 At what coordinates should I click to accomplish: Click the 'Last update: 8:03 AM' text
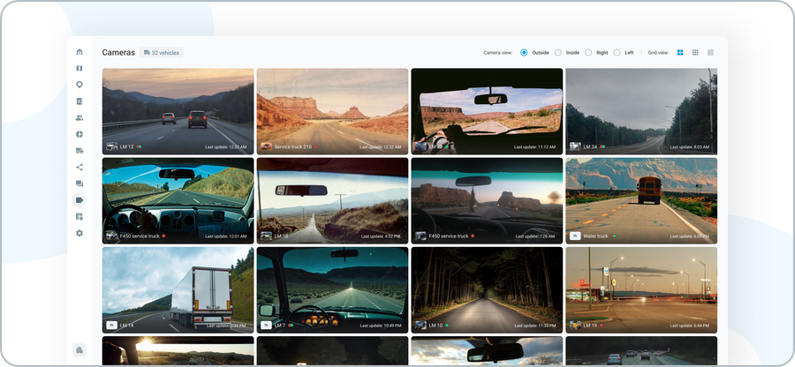pyautogui.click(x=691, y=147)
